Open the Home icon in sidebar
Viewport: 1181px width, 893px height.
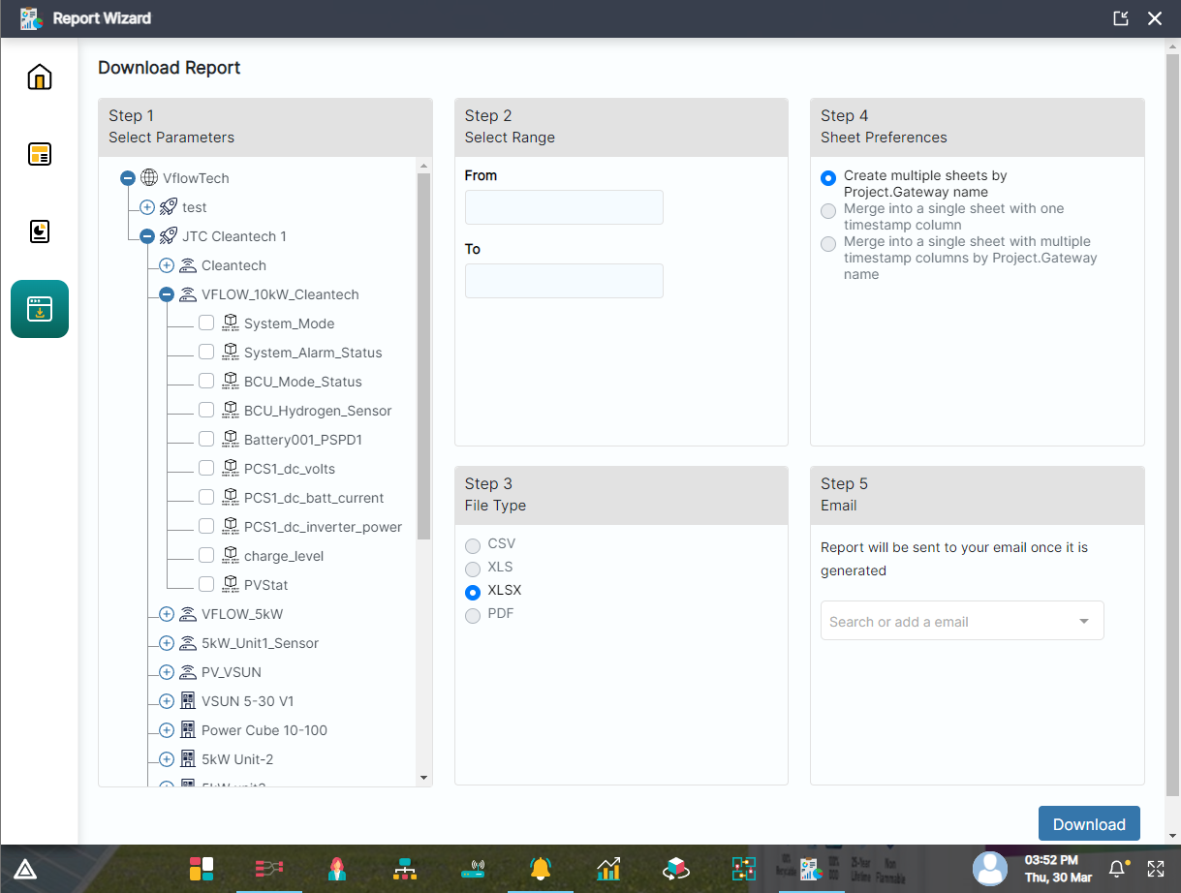pos(40,77)
